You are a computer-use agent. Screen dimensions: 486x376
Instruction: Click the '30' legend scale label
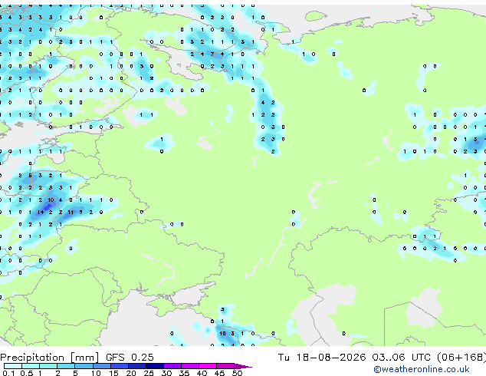pos(166,373)
